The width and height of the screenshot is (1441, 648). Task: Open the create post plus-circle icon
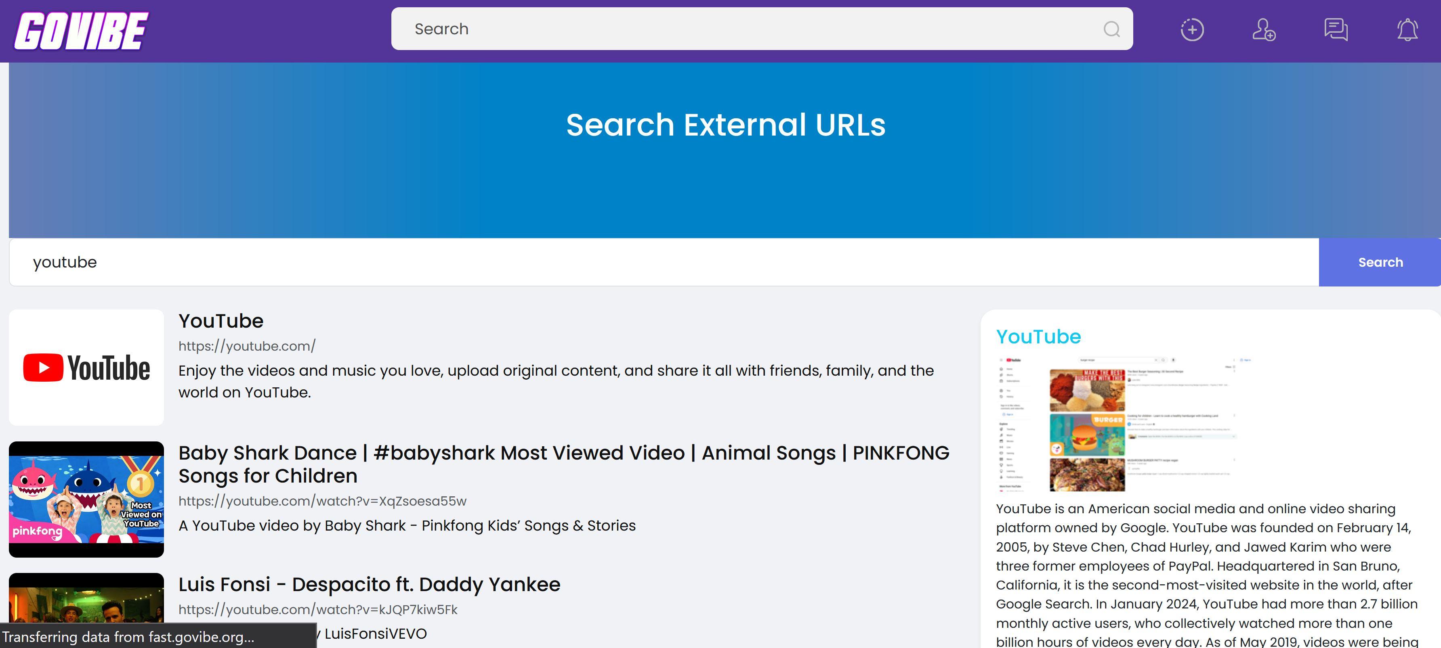pos(1192,29)
